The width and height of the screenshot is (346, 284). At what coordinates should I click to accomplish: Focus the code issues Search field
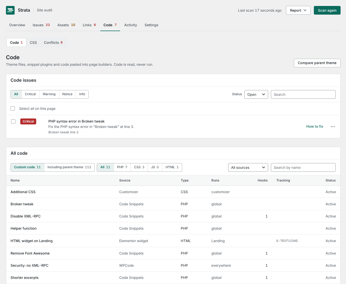(x=303, y=94)
